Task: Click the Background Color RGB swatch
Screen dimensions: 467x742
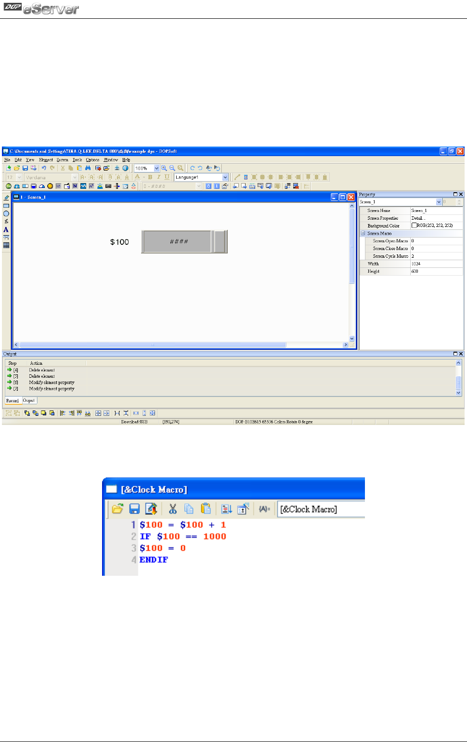Action: point(414,225)
